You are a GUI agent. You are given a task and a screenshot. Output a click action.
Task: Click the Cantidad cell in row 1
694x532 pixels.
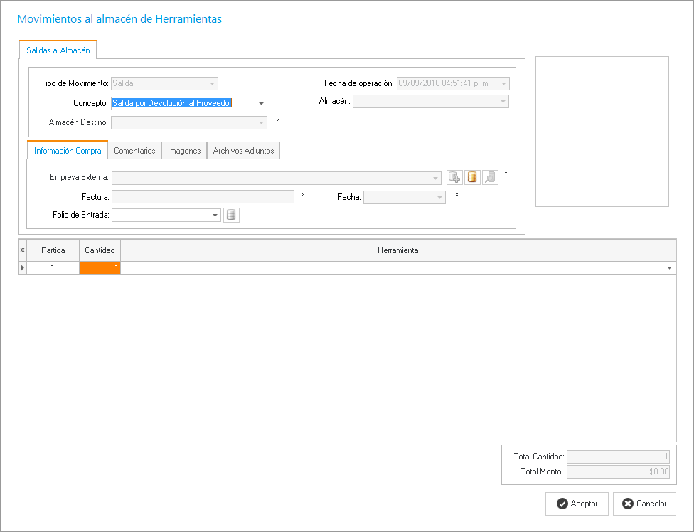100,268
